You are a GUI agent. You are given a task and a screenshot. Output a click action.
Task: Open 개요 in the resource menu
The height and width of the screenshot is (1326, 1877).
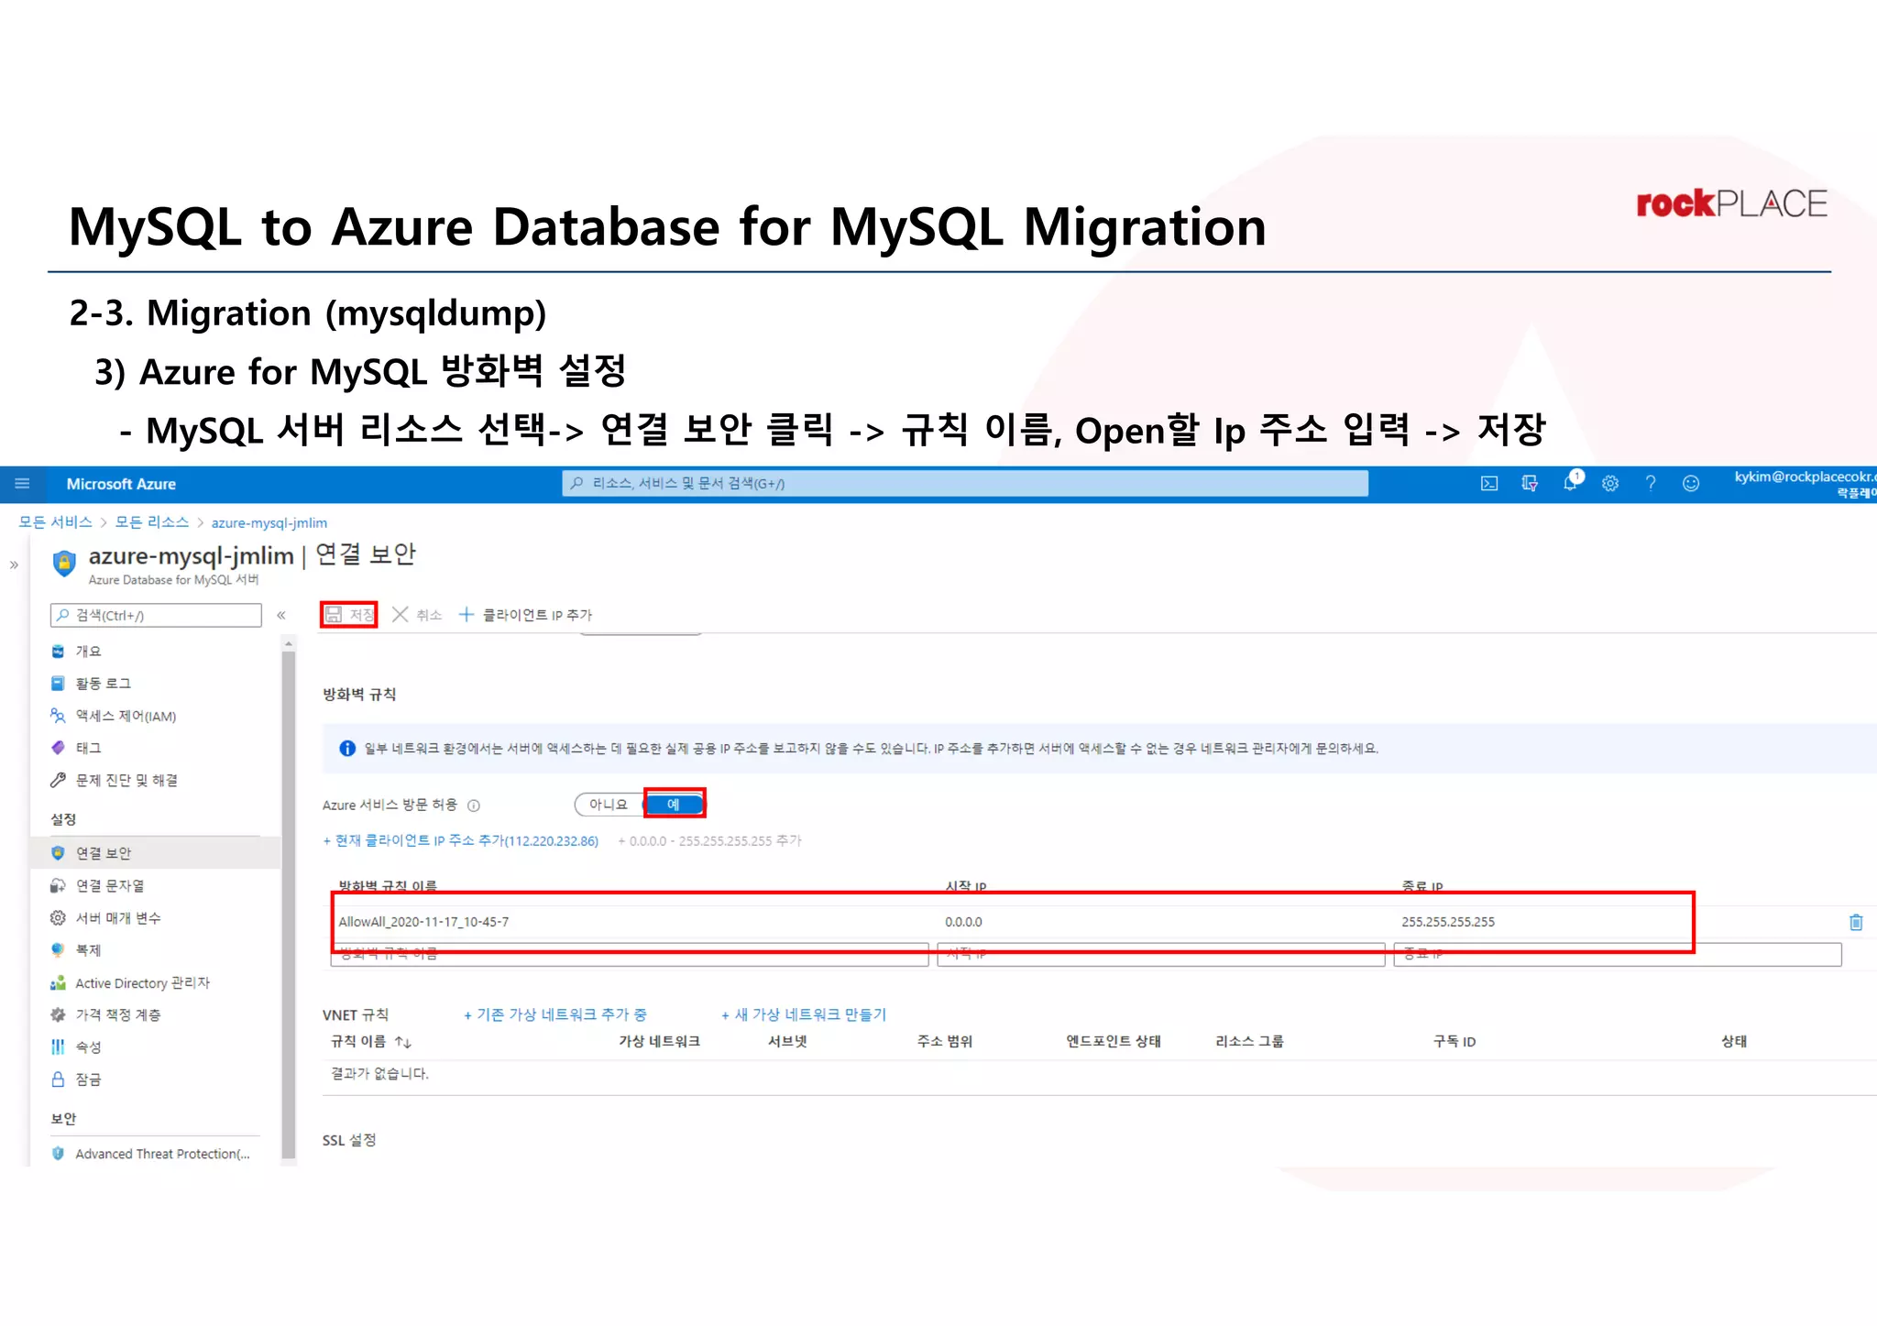[x=88, y=652]
